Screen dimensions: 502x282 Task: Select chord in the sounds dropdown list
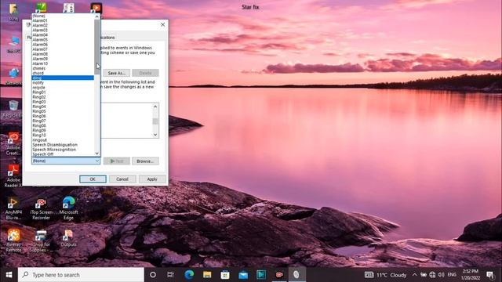point(63,73)
